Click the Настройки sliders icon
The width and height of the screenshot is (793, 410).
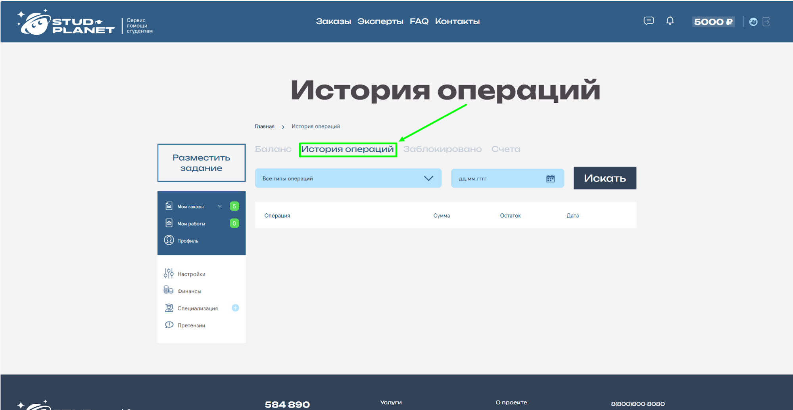click(169, 274)
